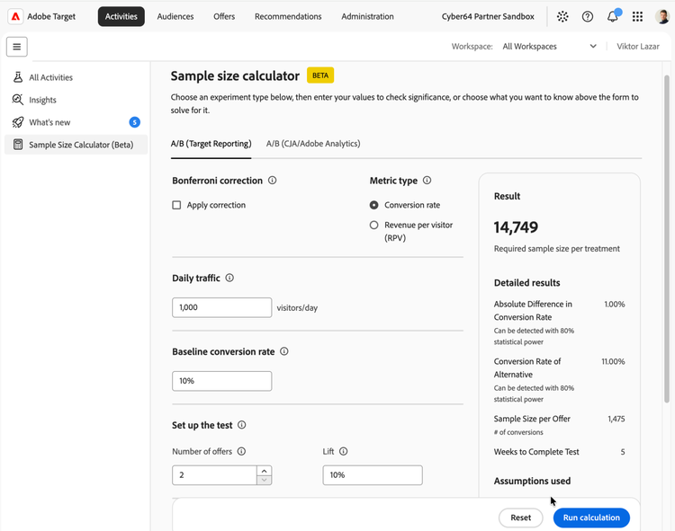Click the What's new count badge

[134, 122]
